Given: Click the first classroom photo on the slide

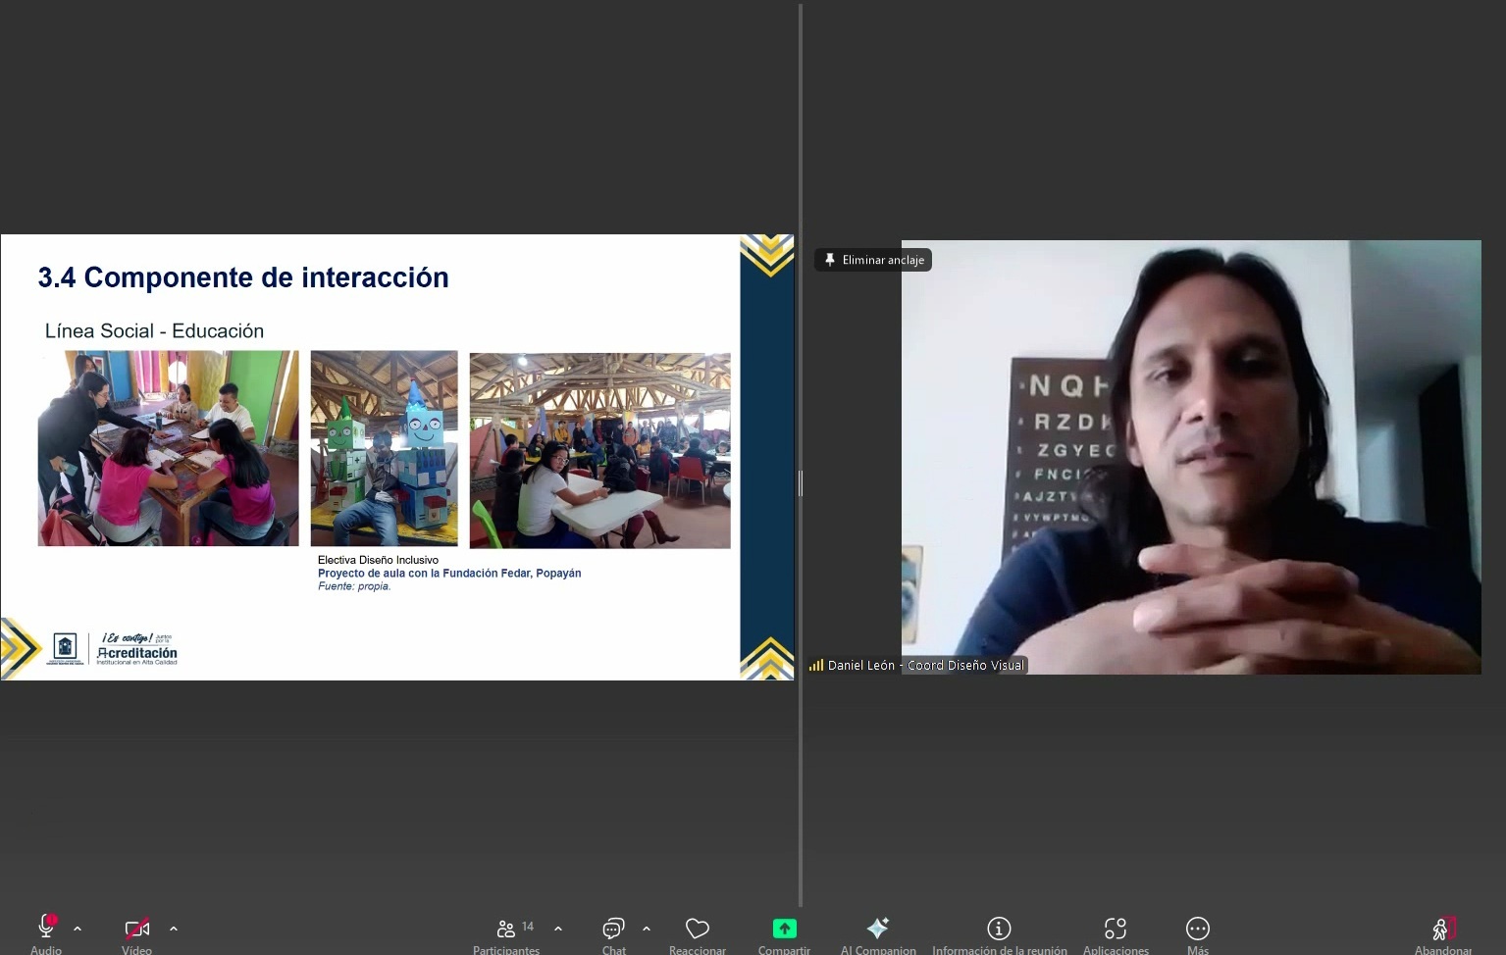Looking at the screenshot, I should (168, 448).
